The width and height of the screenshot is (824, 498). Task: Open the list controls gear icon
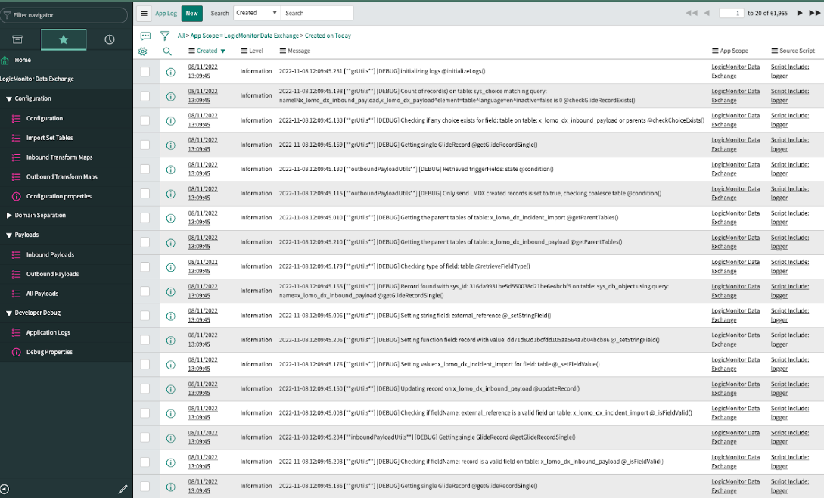click(x=143, y=51)
